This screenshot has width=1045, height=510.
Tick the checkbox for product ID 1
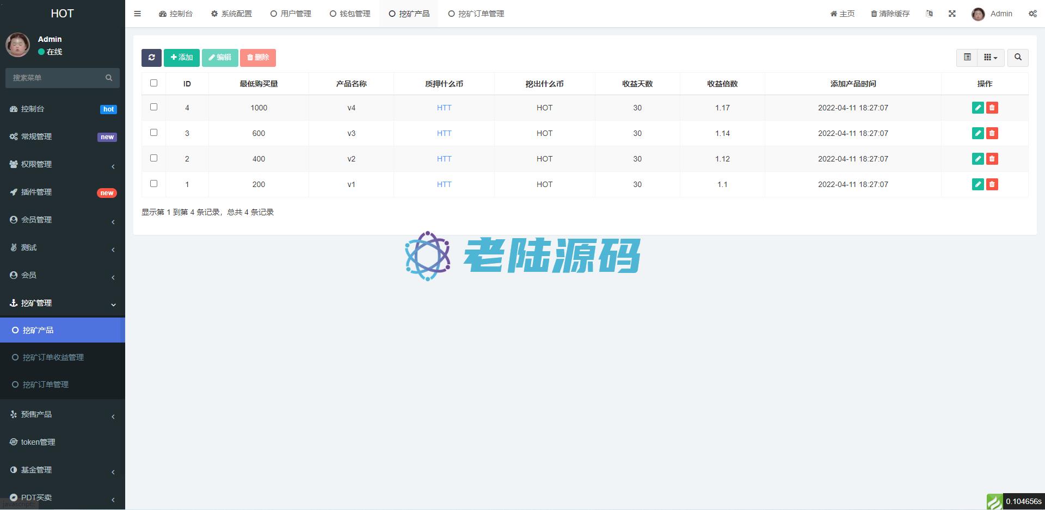[x=153, y=184]
